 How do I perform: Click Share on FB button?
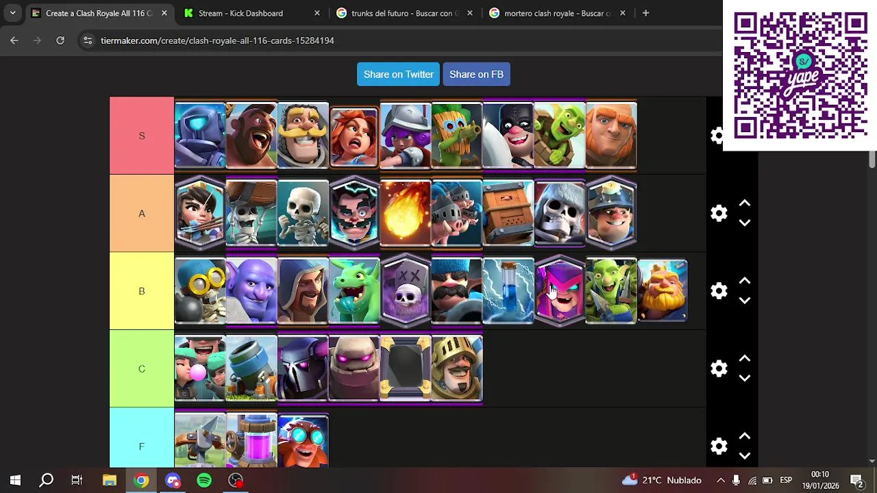[x=476, y=74]
